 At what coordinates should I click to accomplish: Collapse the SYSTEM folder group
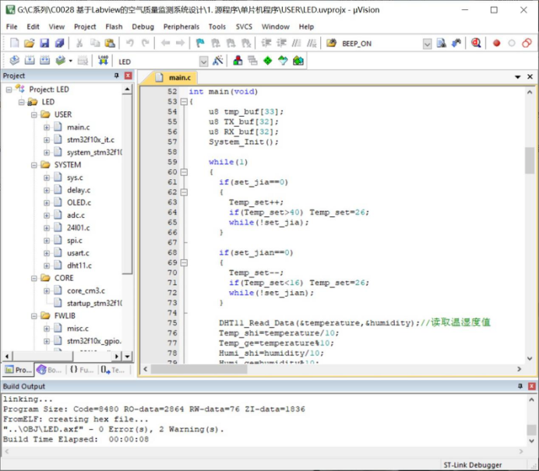tap(34, 165)
